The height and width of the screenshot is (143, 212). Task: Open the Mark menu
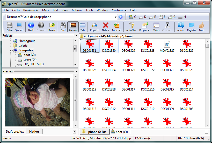(46, 10)
